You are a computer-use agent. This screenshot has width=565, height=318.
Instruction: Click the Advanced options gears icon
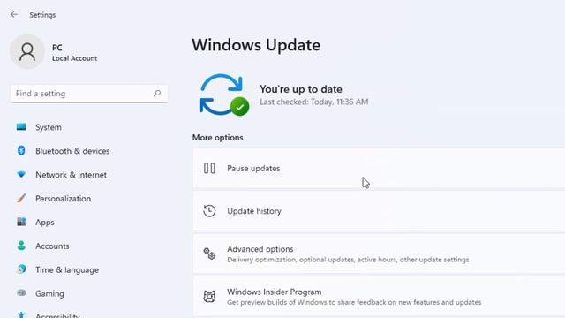click(x=209, y=254)
